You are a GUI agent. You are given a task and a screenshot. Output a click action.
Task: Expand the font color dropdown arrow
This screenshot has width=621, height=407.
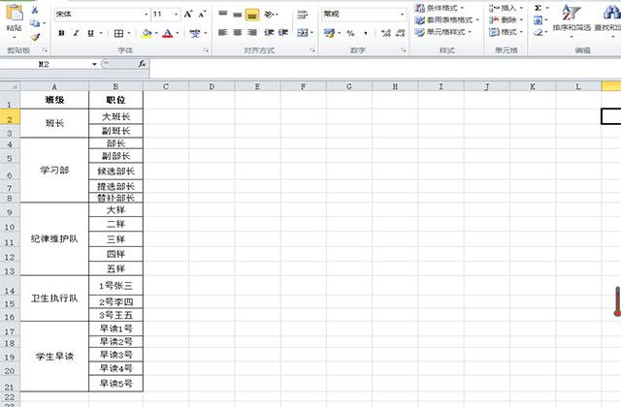click(x=178, y=34)
